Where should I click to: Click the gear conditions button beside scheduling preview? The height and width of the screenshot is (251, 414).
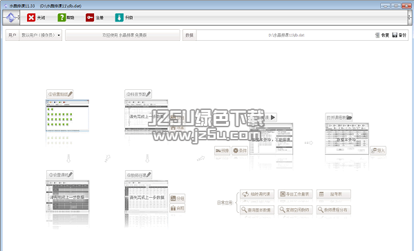point(240,150)
